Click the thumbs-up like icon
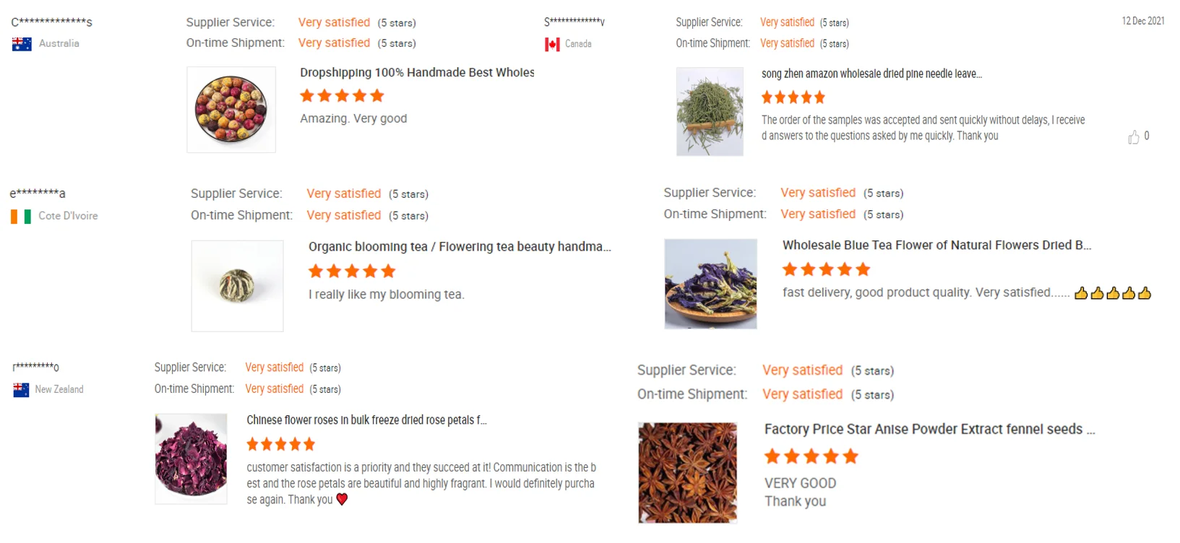The height and width of the screenshot is (543, 1180). [1133, 137]
